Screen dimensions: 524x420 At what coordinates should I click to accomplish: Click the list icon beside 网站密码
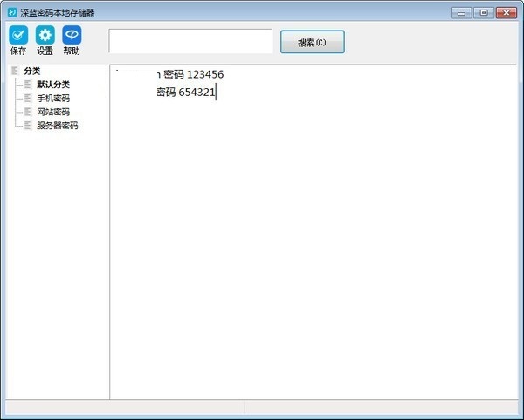tap(28, 112)
